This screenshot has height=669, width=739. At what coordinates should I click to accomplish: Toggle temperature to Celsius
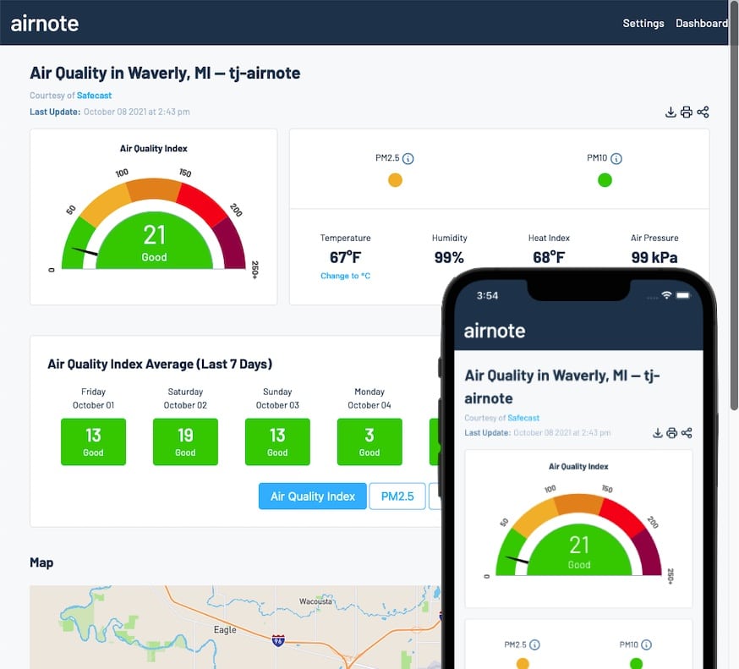pyautogui.click(x=343, y=276)
